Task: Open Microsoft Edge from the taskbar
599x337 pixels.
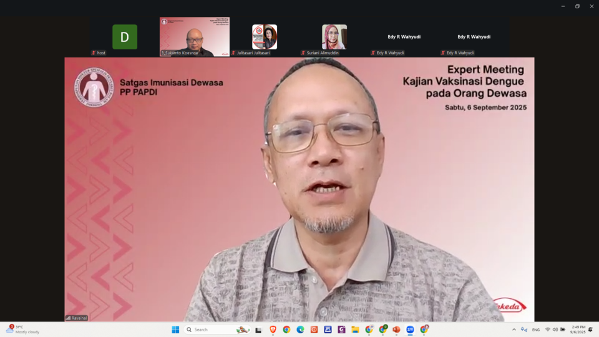Action: [300, 330]
